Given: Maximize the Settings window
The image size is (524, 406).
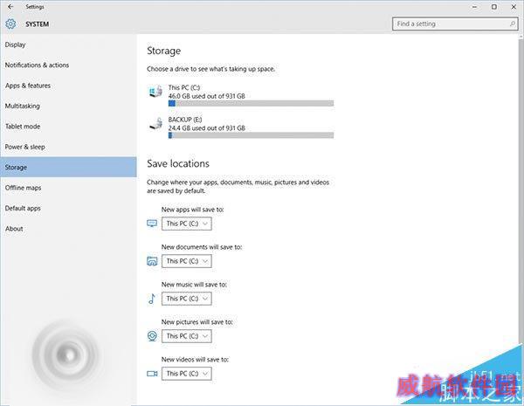Looking at the screenshot, I should (x=494, y=7).
